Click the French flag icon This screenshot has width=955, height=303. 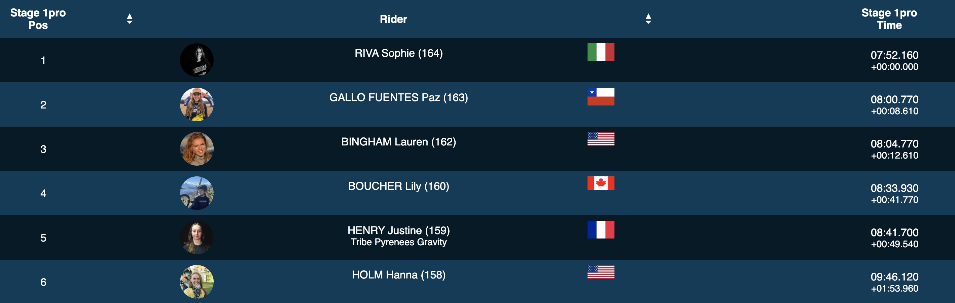601,230
